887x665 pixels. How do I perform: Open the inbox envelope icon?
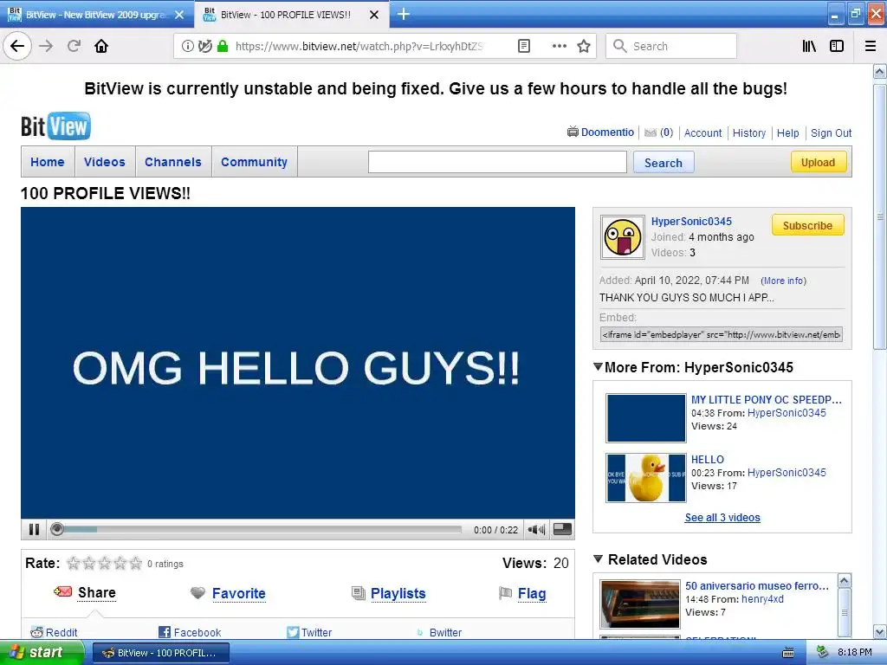tap(651, 132)
